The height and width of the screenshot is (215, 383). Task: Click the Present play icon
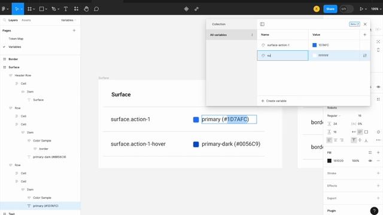pyautogui.click(x=361, y=9)
